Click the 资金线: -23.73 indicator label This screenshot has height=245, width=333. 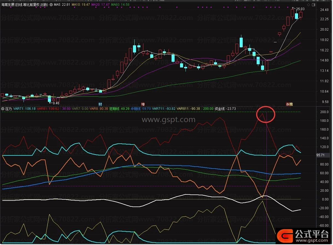coord(225,109)
